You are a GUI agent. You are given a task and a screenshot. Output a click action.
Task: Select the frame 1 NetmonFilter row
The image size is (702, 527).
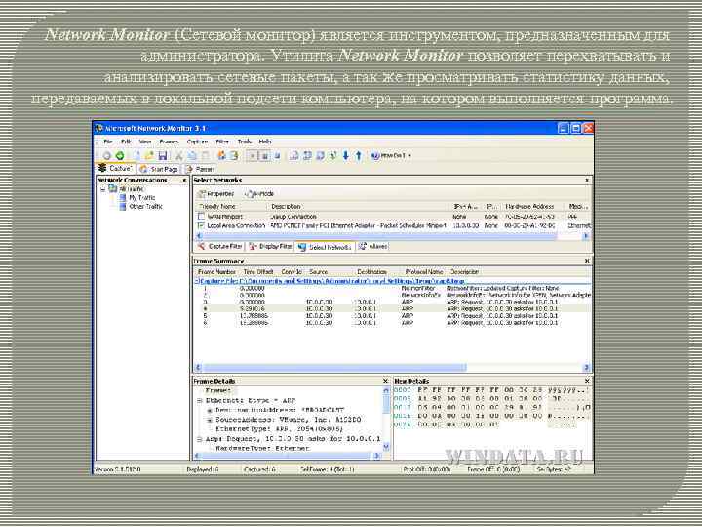point(393,288)
